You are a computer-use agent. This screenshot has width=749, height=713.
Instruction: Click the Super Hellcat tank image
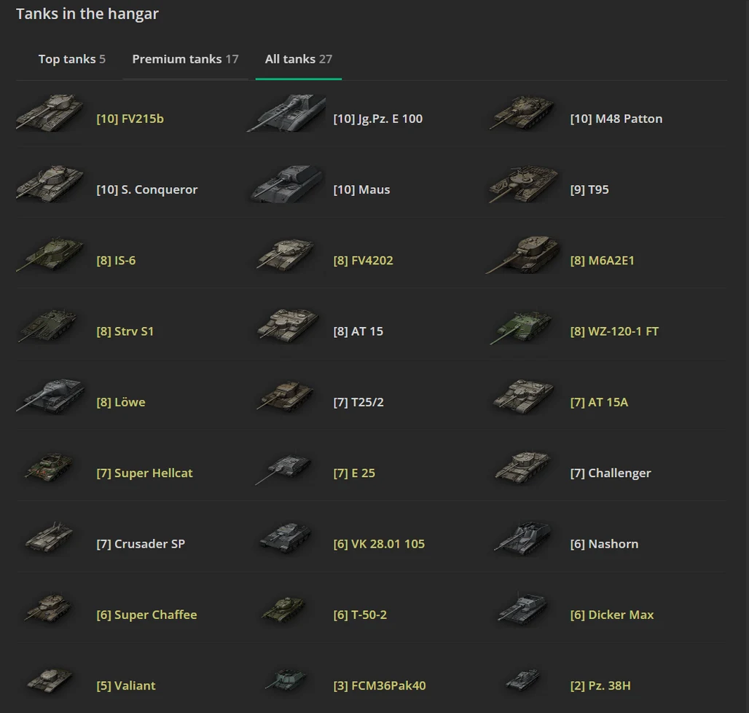coord(49,467)
